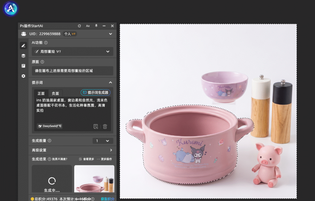Delete prompt with the trash icon
Image resolution: width=315 pixels, height=201 pixels.
tap(105, 127)
